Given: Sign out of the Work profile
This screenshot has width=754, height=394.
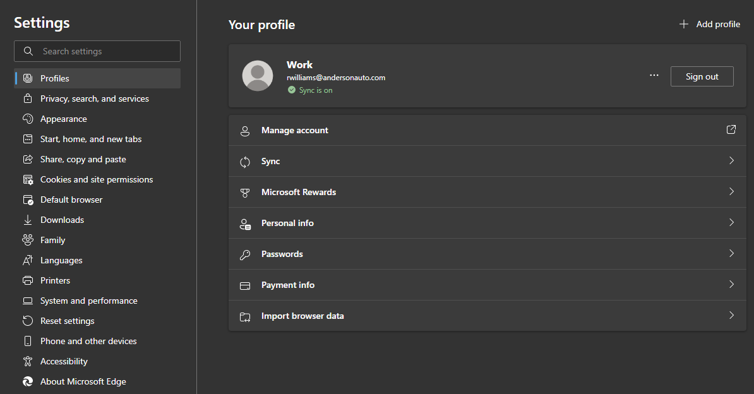Looking at the screenshot, I should [x=702, y=76].
